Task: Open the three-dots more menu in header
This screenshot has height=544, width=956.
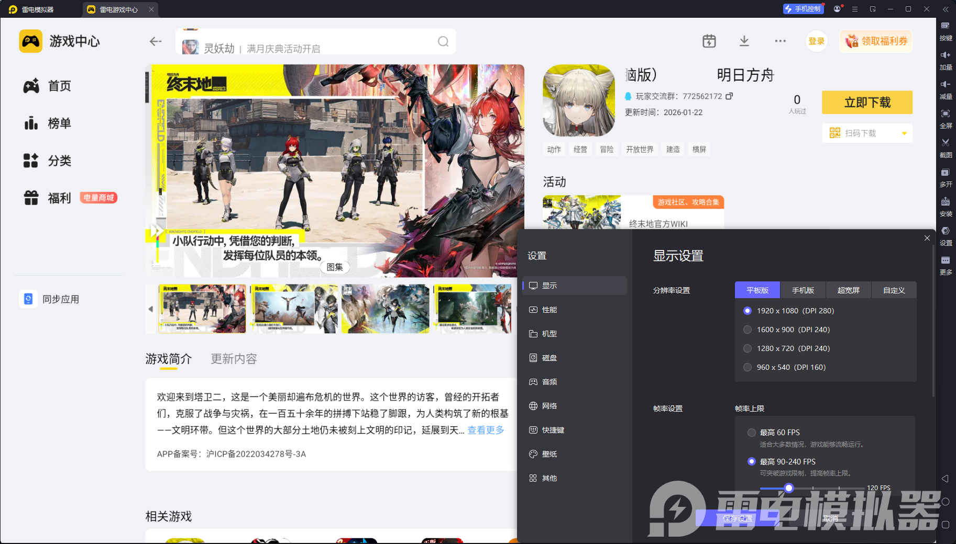Action: pyautogui.click(x=780, y=41)
